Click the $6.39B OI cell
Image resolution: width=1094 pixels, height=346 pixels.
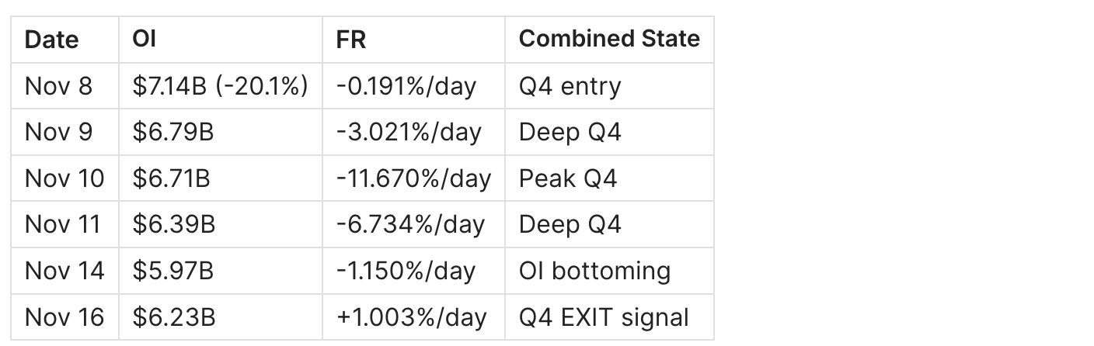tap(174, 225)
